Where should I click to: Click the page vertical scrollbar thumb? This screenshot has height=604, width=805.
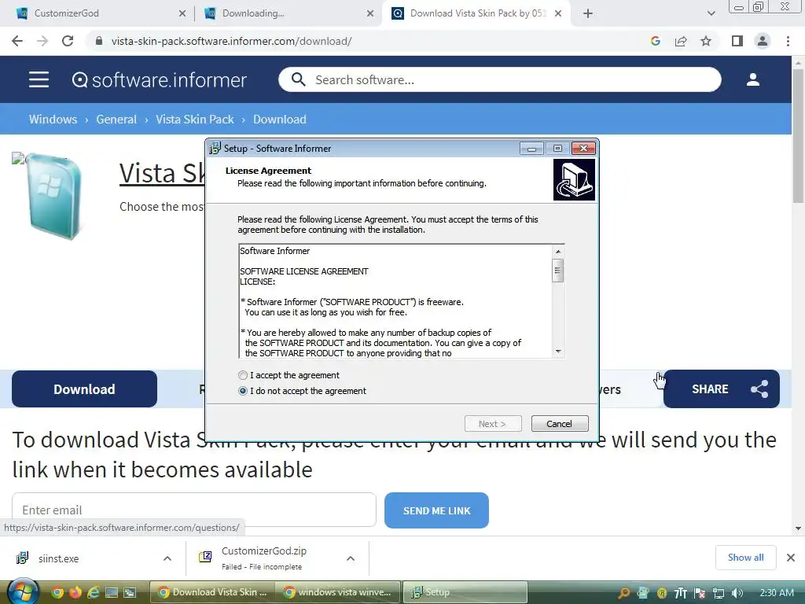[x=798, y=136]
